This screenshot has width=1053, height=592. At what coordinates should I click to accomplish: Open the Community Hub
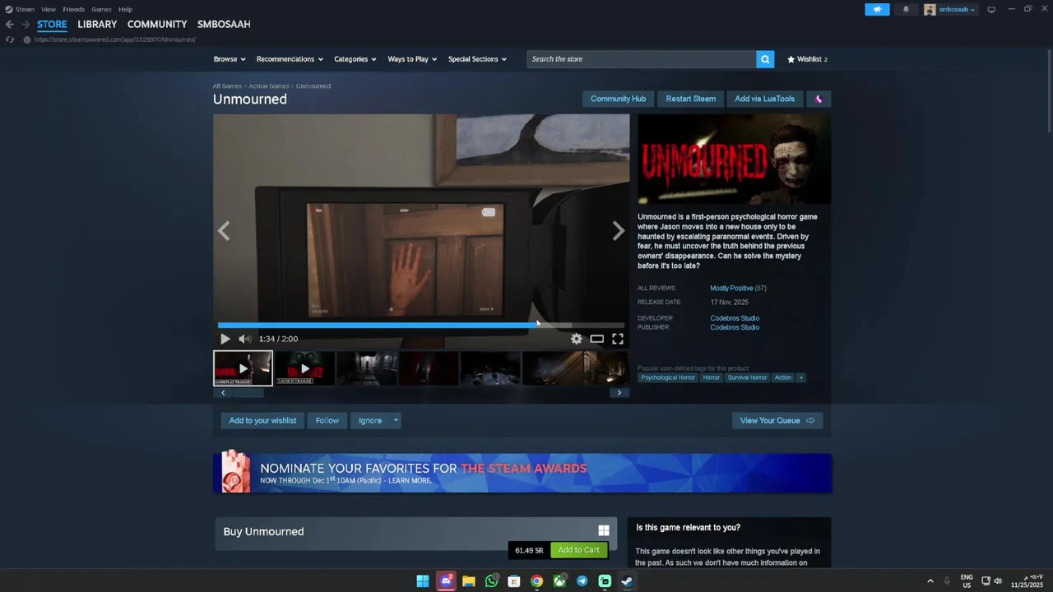click(x=618, y=99)
